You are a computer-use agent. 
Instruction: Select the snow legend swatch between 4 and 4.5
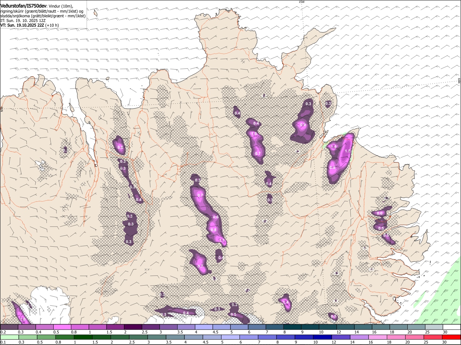click(204, 327)
